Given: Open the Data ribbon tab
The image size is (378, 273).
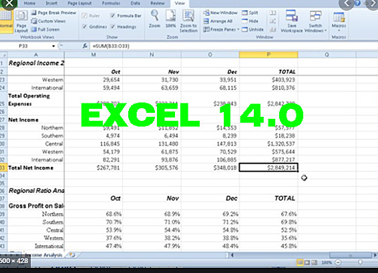Looking at the screenshot, I should [x=136, y=3].
